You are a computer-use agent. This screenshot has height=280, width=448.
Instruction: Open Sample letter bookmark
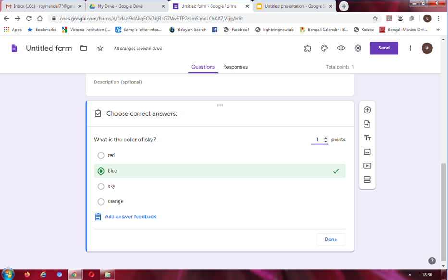(x=138, y=29)
